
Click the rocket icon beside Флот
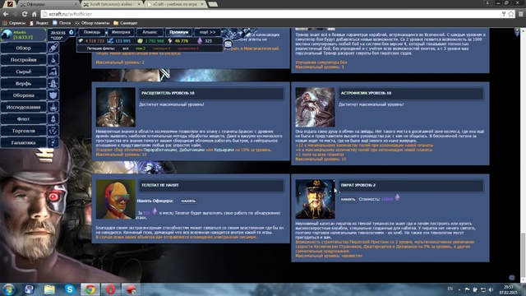pyautogui.click(x=53, y=118)
